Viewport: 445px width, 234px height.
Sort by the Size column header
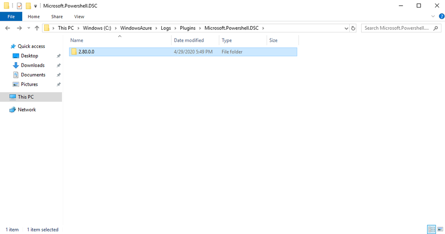coord(283,40)
